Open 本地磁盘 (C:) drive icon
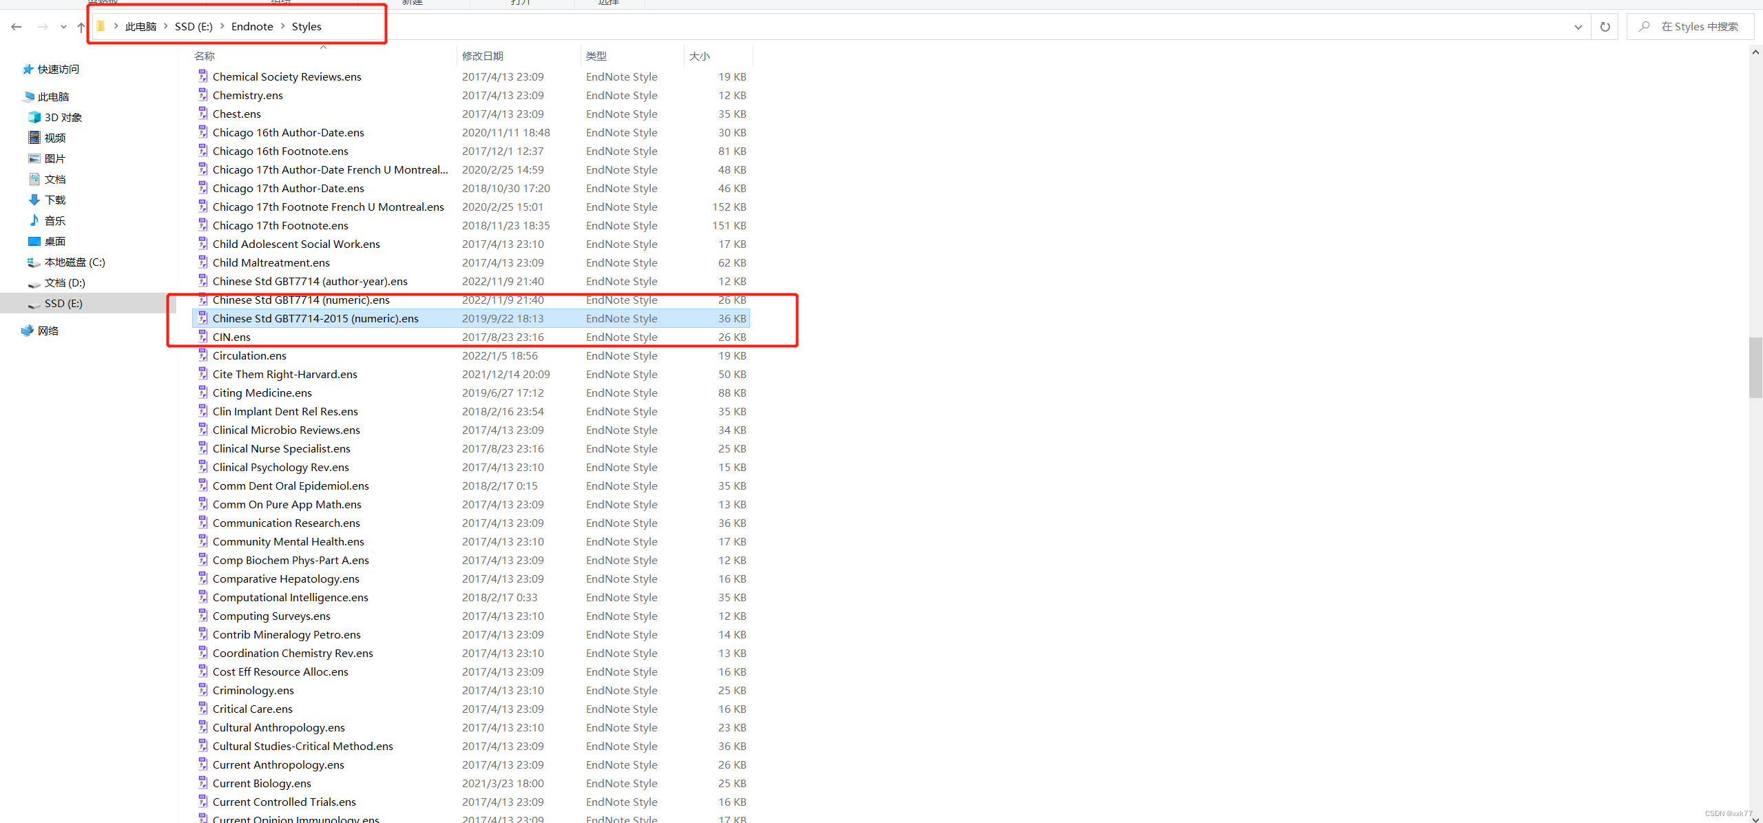This screenshot has height=823, width=1763. [34, 262]
